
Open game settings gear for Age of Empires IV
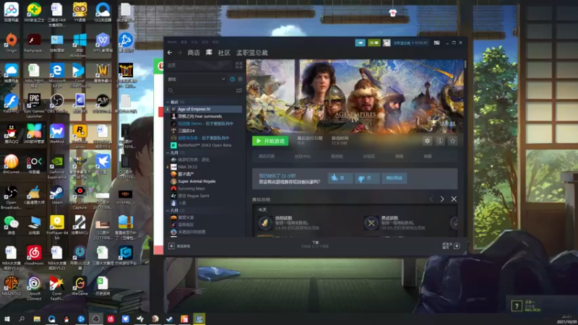coord(427,141)
